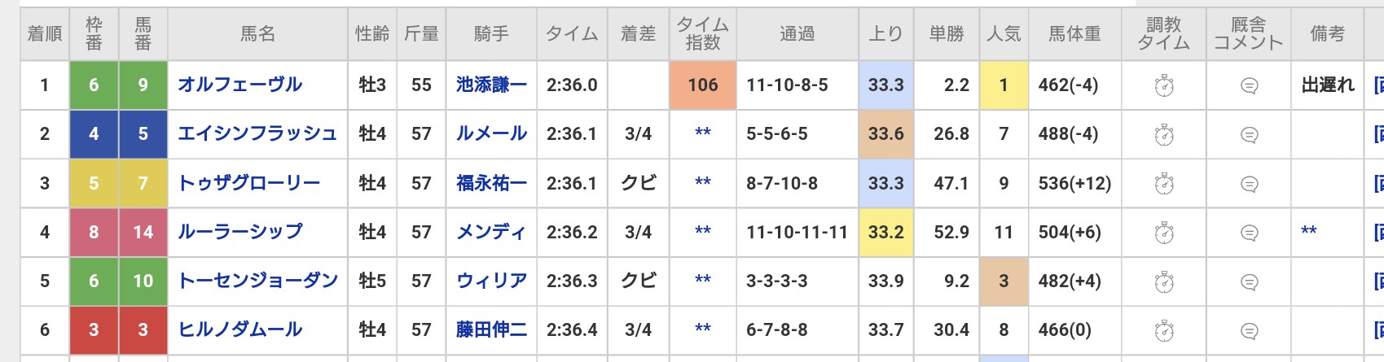
Task: Open stable comment bubble for オルフェーヴル
Action: coord(1249,85)
